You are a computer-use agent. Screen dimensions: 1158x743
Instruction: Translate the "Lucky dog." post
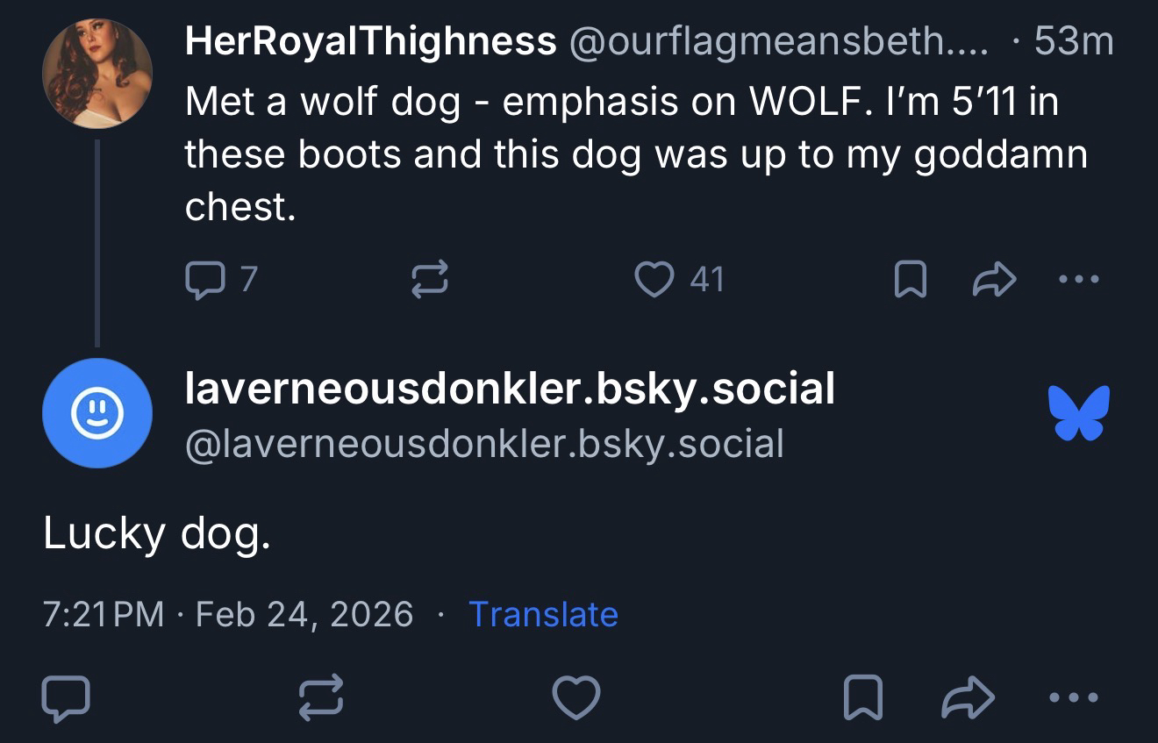click(543, 614)
